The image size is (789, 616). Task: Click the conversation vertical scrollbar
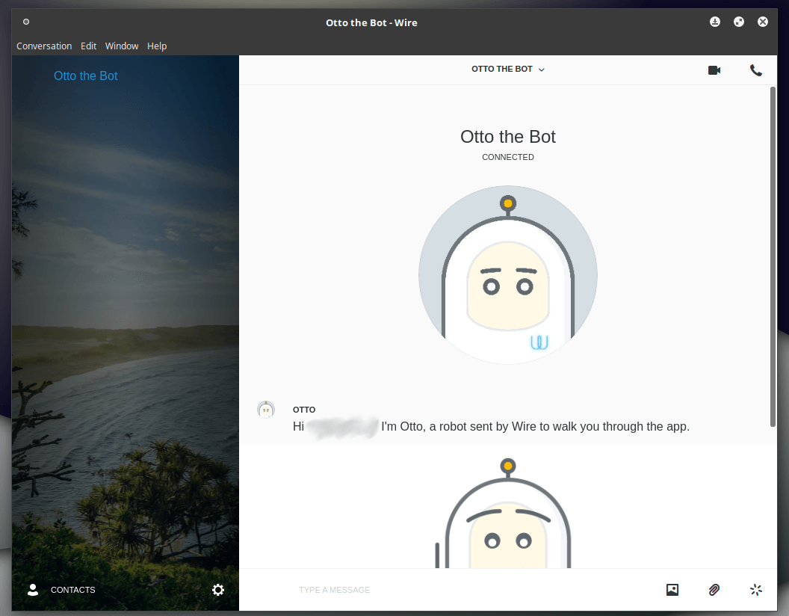pyautogui.click(x=773, y=256)
